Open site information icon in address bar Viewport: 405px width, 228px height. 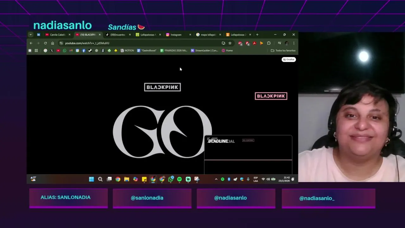[x=61, y=43]
